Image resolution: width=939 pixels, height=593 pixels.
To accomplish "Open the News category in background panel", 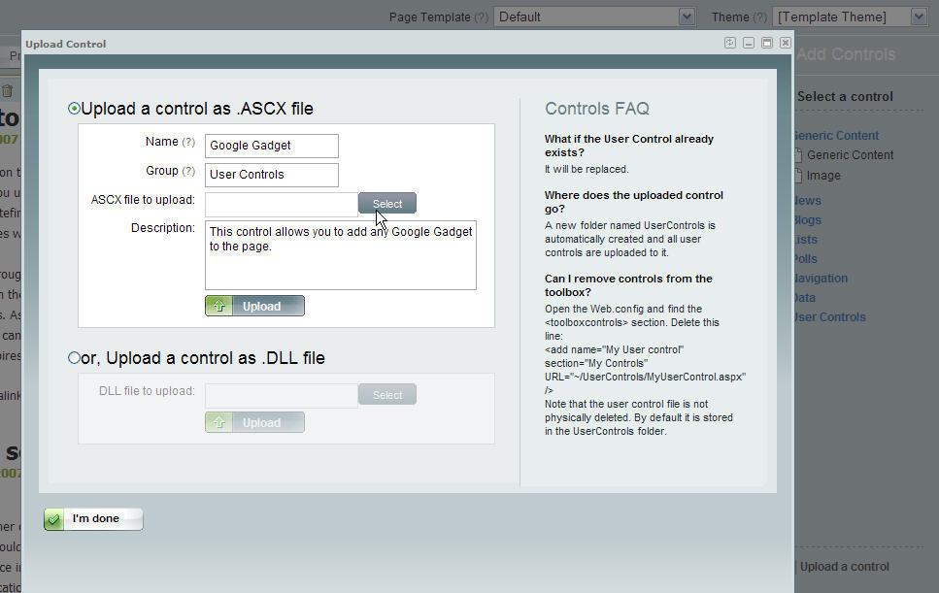I will [808, 201].
